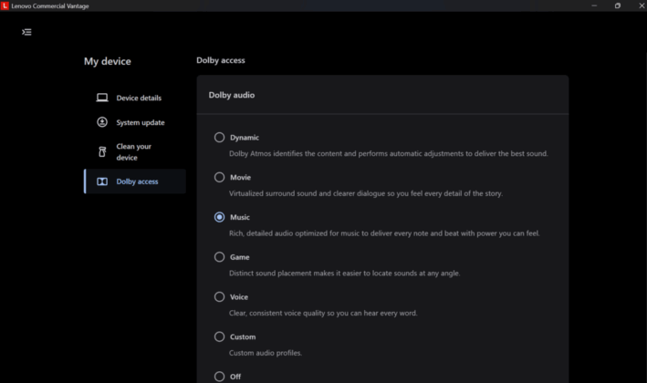This screenshot has height=383, width=647.
Task: Click the 'Virtualized surround sound' description text
Action: pyautogui.click(x=366, y=193)
